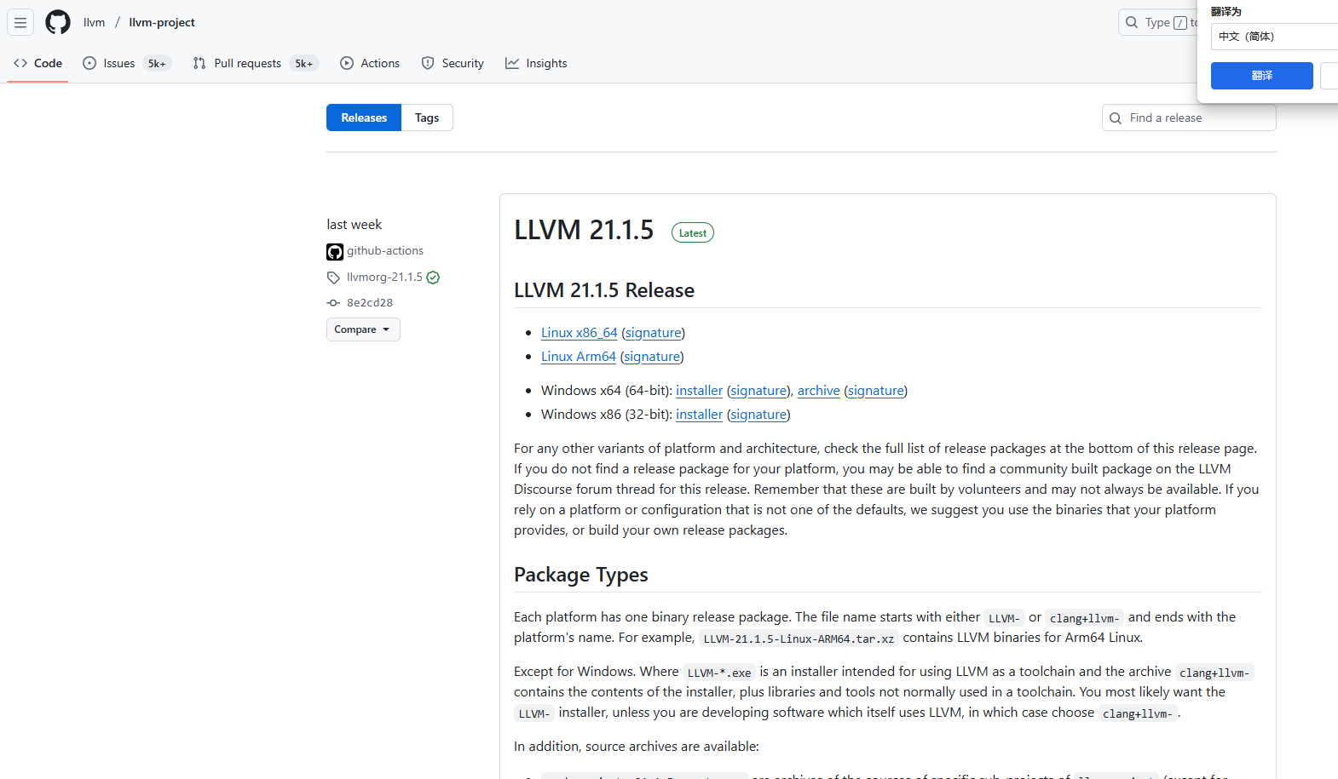Switch to the Issues tab
Viewport: 1338px width, 779px height.
coord(127,63)
